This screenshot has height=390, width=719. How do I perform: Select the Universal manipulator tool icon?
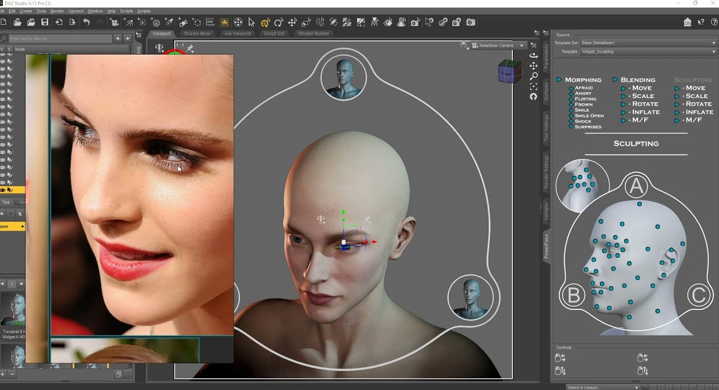[x=265, y=23]
